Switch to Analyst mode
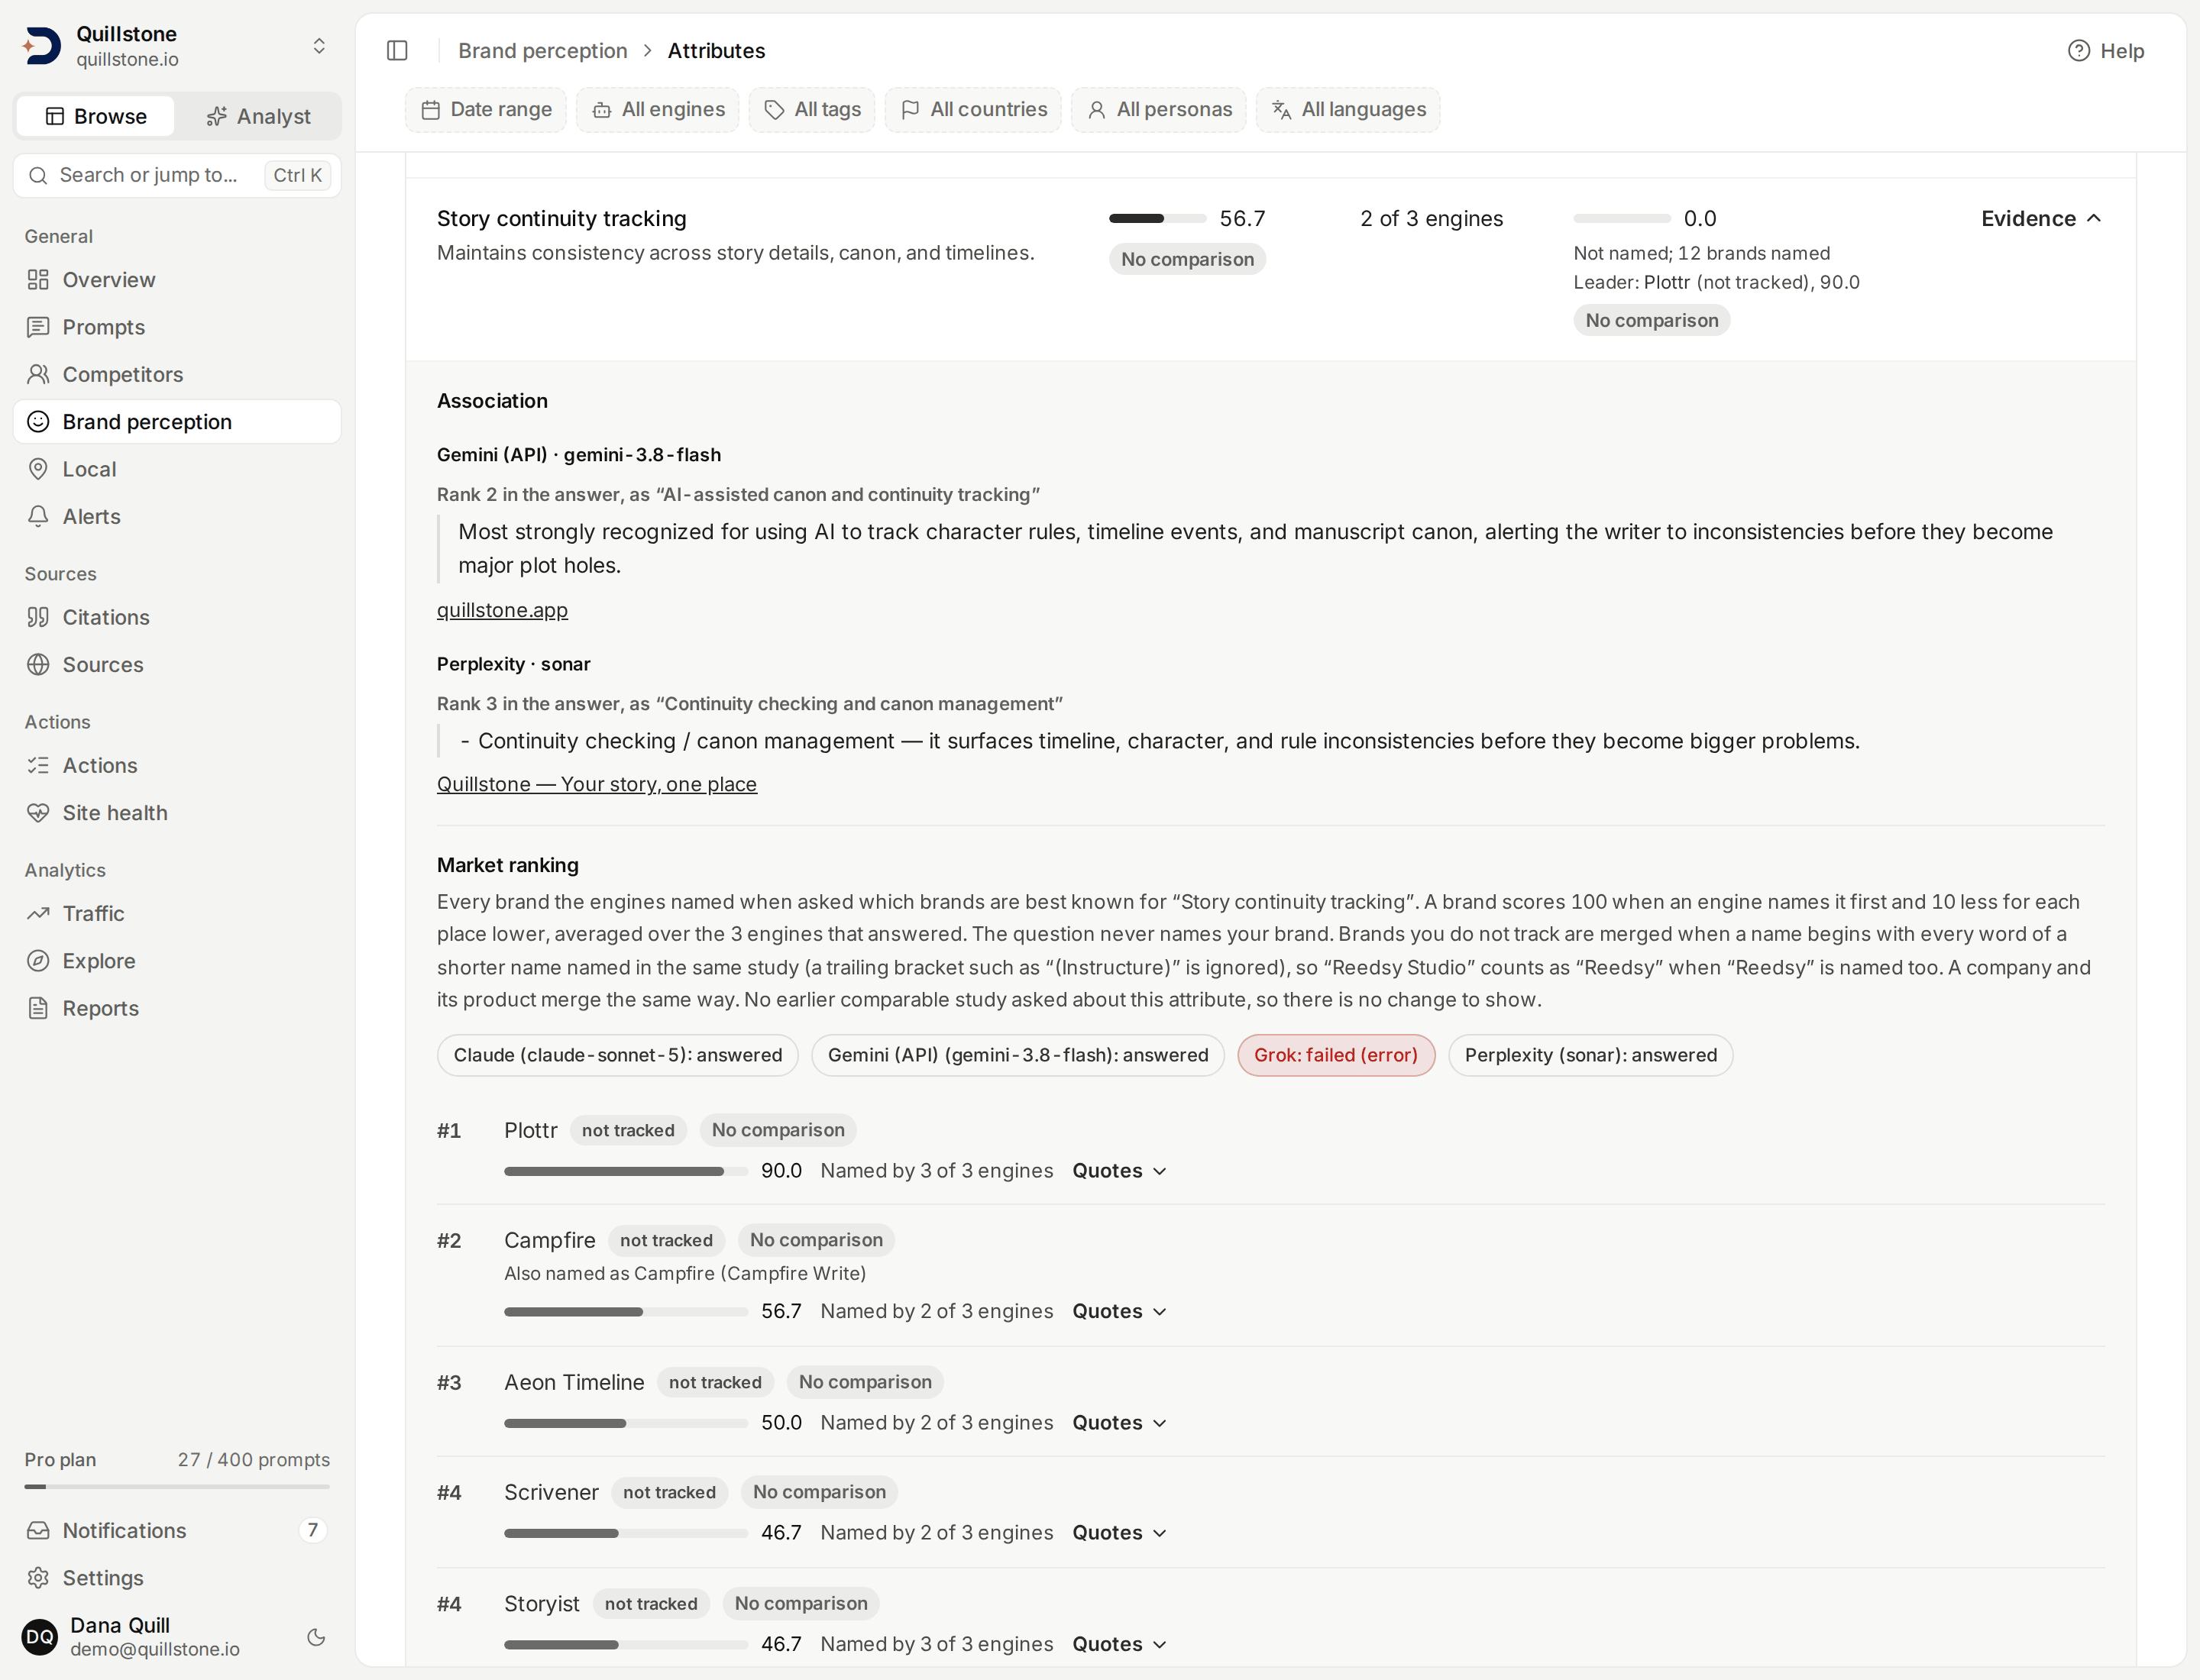 pos(258,116)
